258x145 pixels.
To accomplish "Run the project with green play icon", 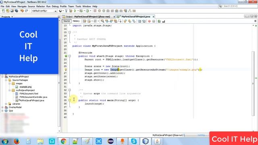I will point(75,11).
